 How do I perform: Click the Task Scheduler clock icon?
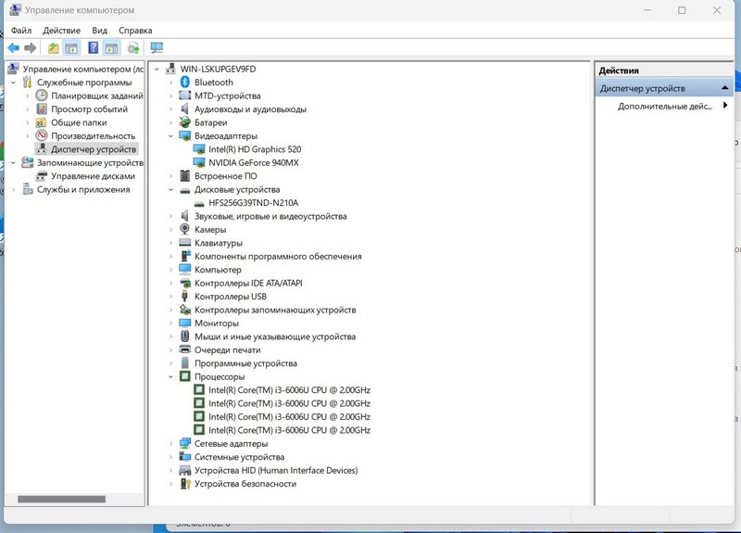tap(41, 95)
